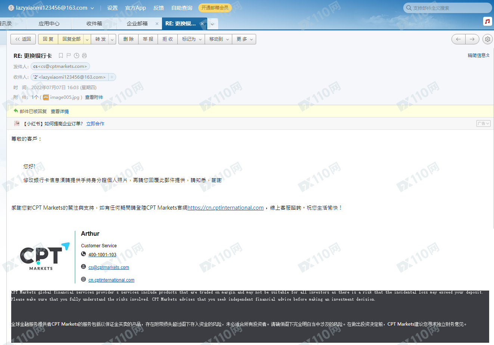Expand the account menu next to the email address

coord(92,8)
